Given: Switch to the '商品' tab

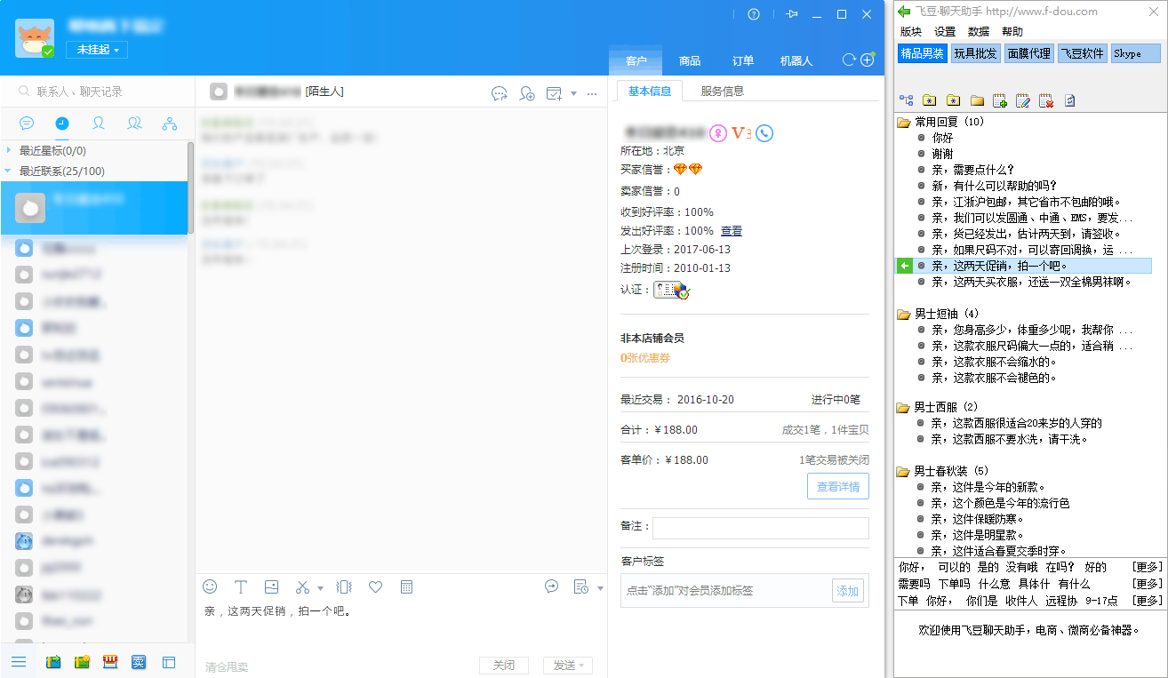Looking at the screenshot, I should pos(690,60).
